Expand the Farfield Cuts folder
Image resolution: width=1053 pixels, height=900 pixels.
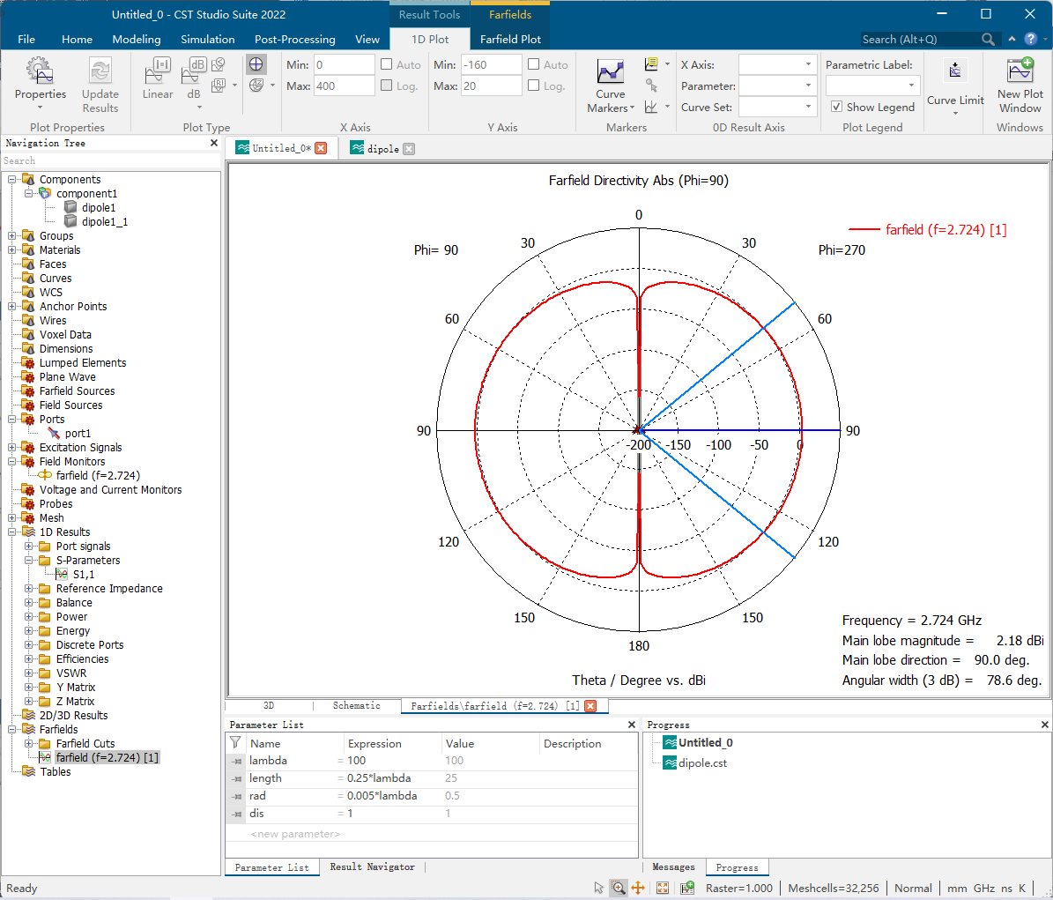(29, 743)
